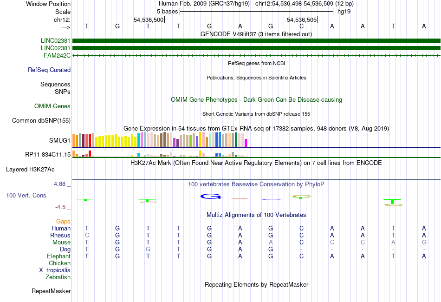The image size is (441, 302).
Task: Click the Short Genetic Variants from dbSNP title
Action: tap(256, 114)
